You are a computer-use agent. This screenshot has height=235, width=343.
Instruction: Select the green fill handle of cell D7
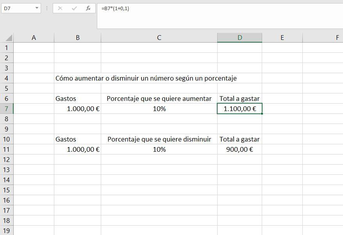262,113
